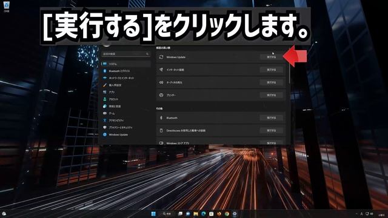The height and width of the screenshot is (218, 388).
Task: Open ネットワークとインターネット in the sidebar
Action: 126,78
